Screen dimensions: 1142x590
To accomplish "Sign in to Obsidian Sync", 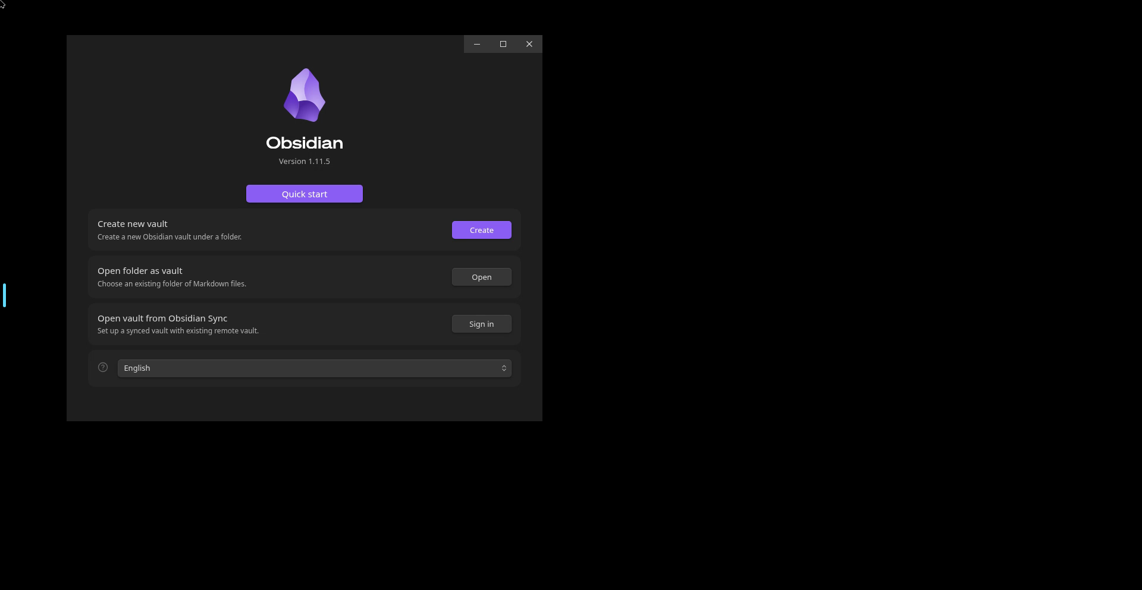I will point(482,324).
